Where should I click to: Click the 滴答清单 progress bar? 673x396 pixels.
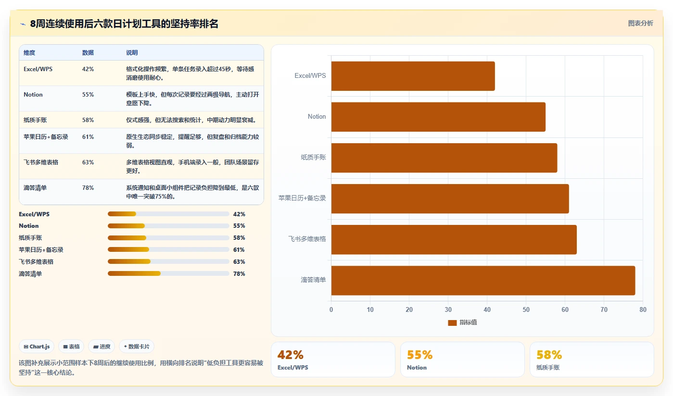point(168,273)
